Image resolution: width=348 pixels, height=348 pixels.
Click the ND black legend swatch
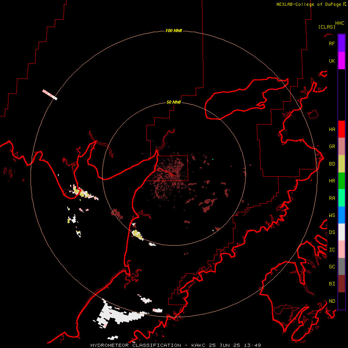[341, 301]
